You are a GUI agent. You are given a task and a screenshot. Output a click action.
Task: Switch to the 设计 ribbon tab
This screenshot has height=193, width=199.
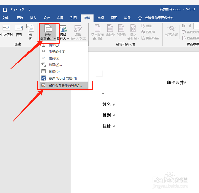(47, 18)
